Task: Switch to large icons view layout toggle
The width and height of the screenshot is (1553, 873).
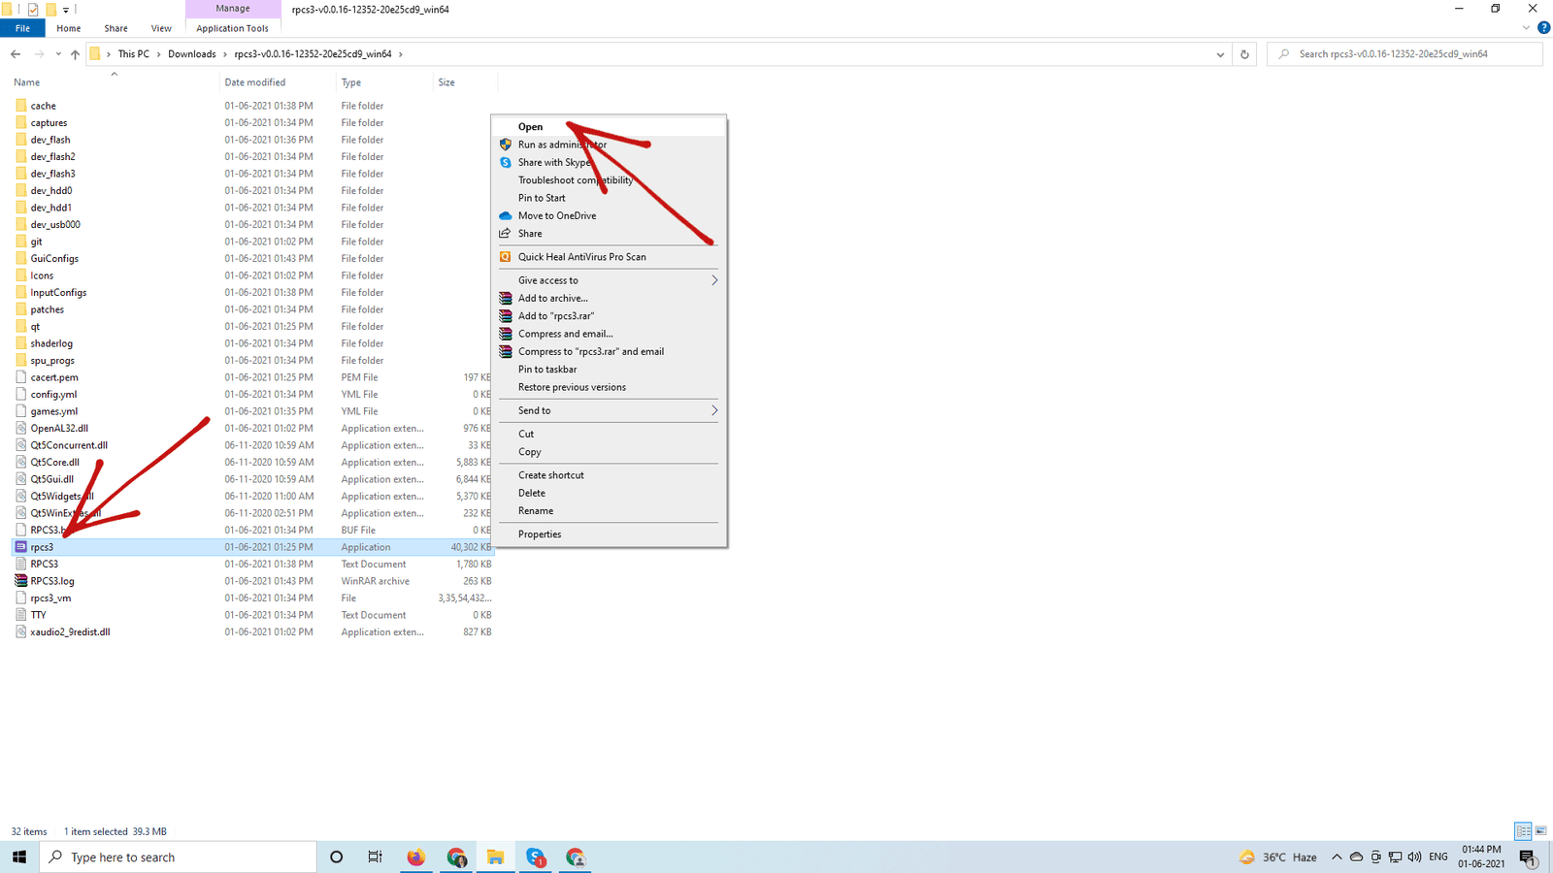Action: [x=1540, y=831]
